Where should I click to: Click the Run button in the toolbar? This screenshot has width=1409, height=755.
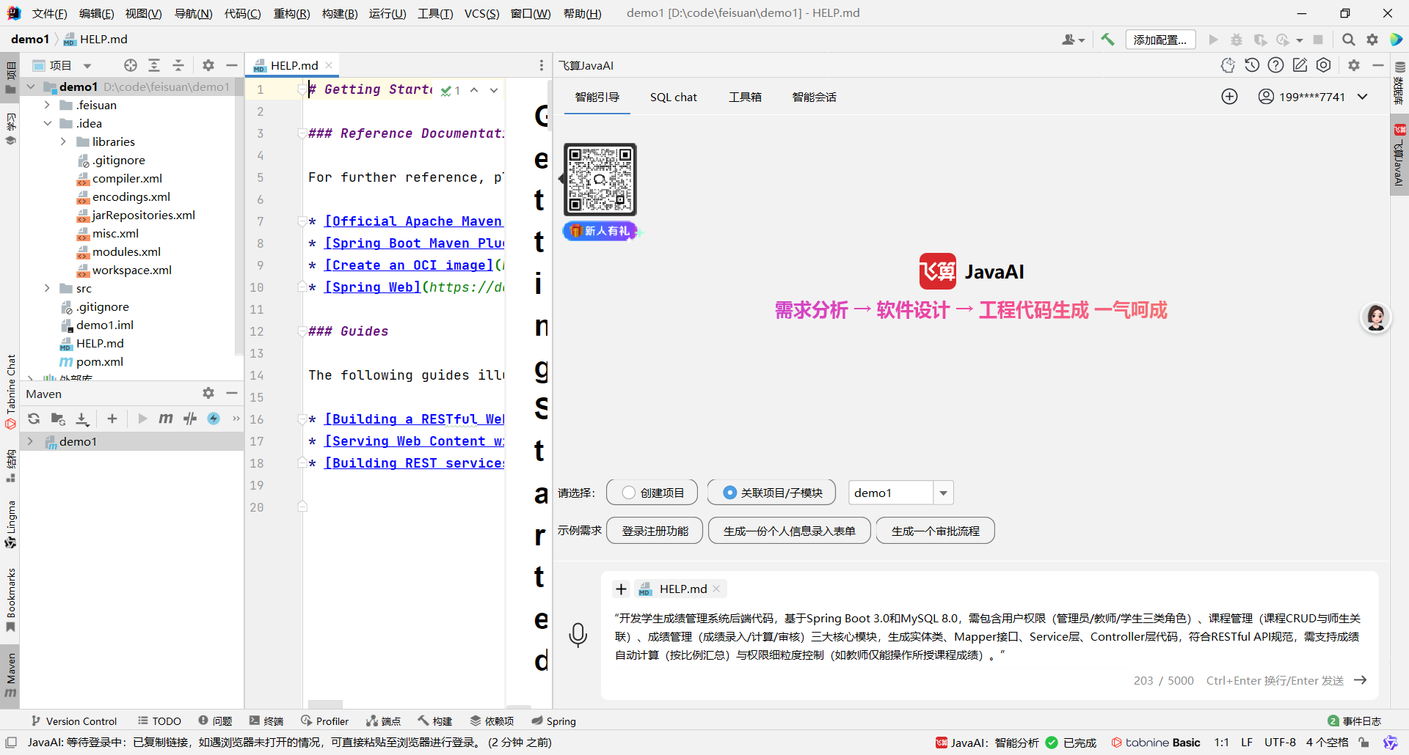click(x=1213, y=39)
